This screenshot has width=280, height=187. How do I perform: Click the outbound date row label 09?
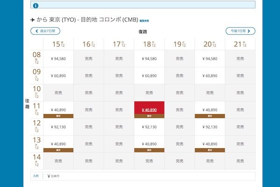click(36, 75)
